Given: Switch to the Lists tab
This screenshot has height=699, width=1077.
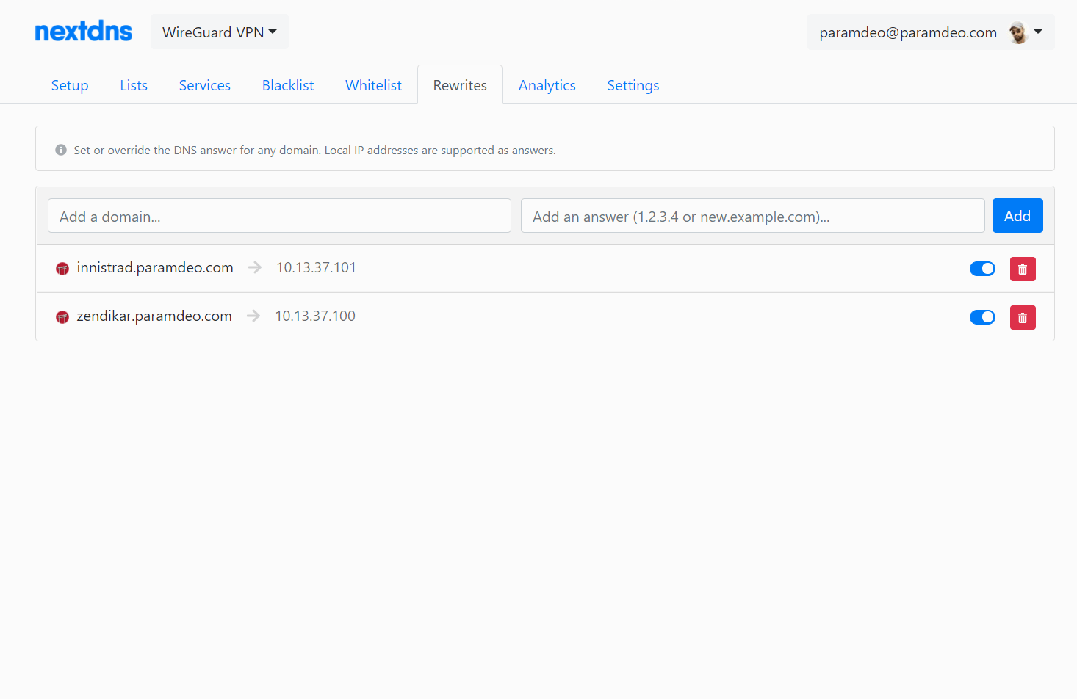Looking at the screenshot, I should tap(134, 85).
